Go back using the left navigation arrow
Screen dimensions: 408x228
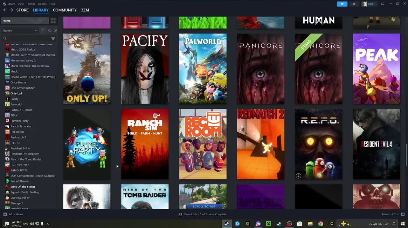pyautogui.click(x=5, y=10)
